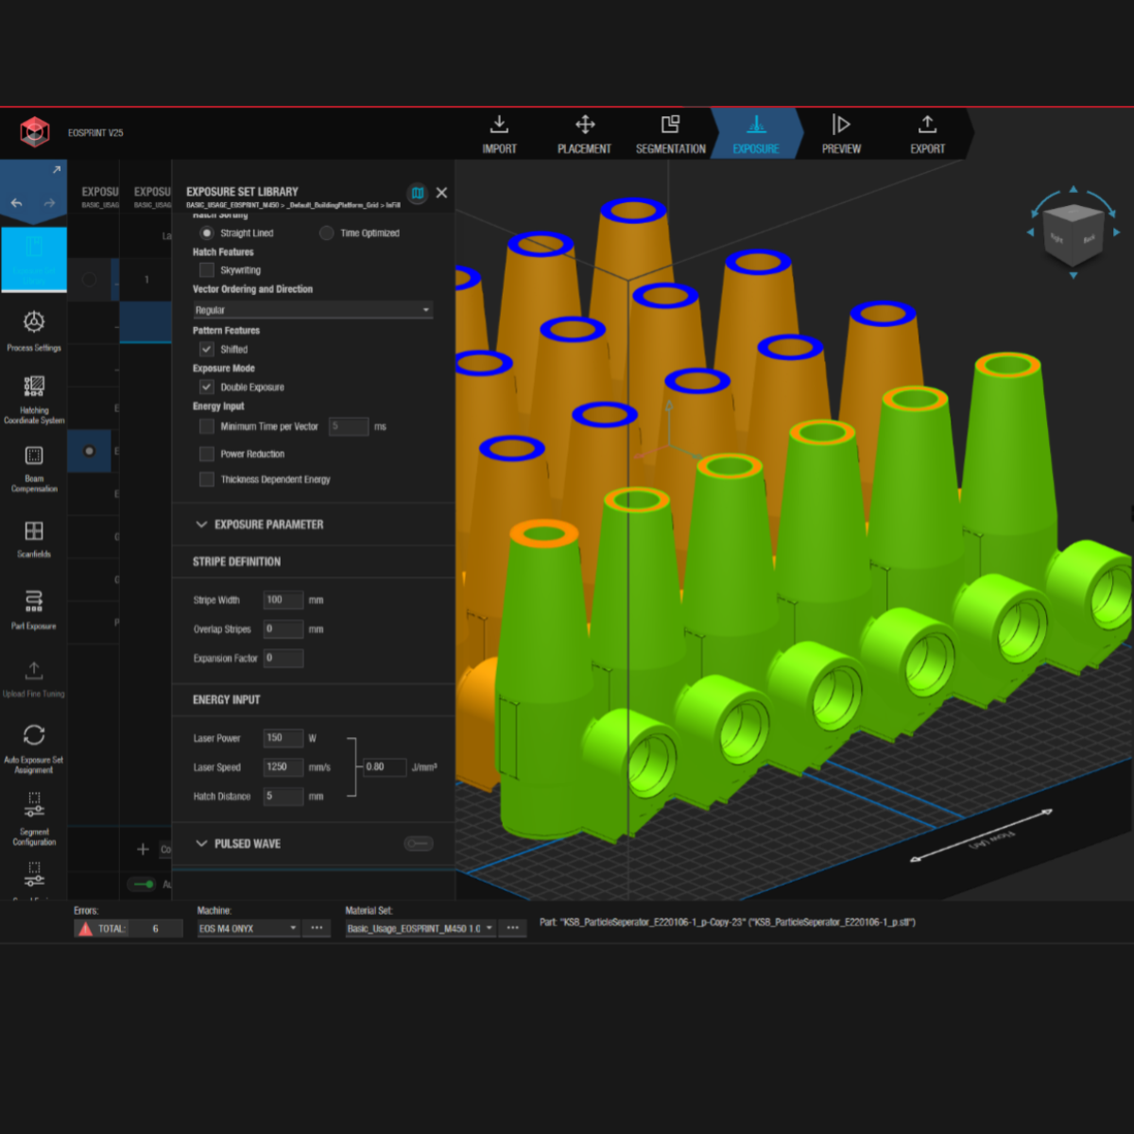This screenshot has width=1134, height=1134.
Task: Open Vector Ordering Regular dropdown
Action: tap(313, 310)
